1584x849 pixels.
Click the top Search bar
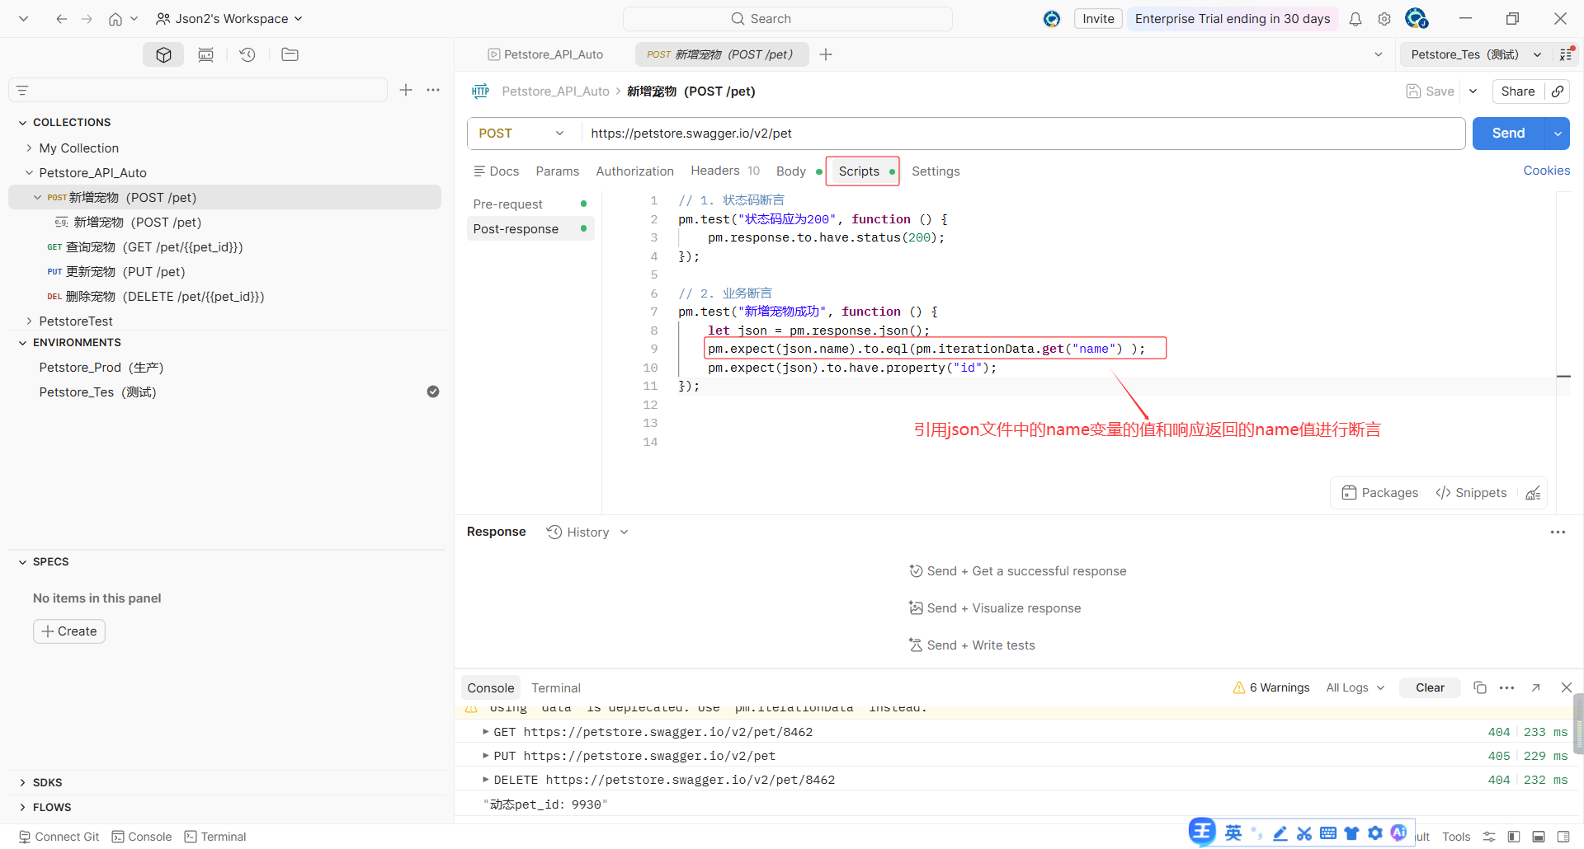tap(788, 19)
